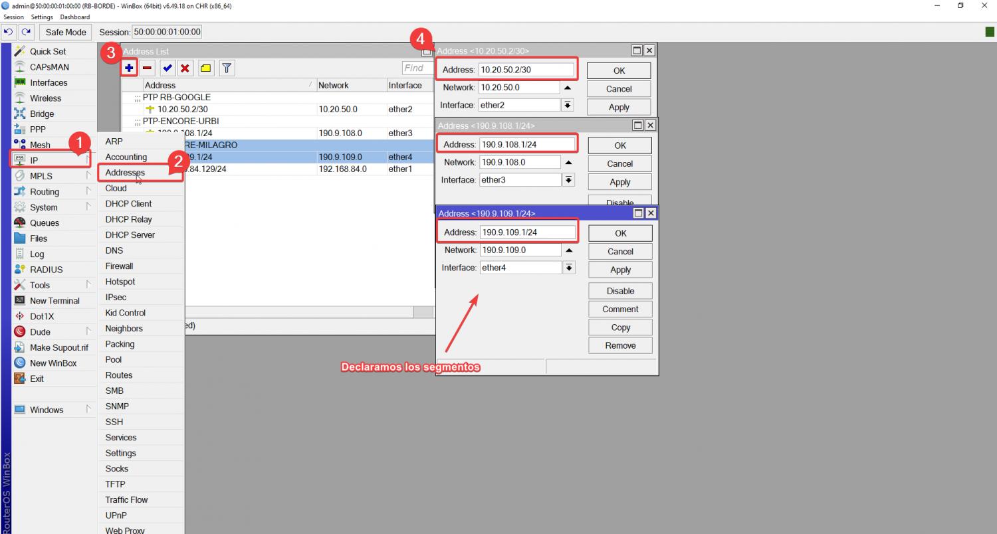This screenshot has width=997, height=534.
Task: Click the Undo arrow in top toolbar
Action: click(9, 32)
